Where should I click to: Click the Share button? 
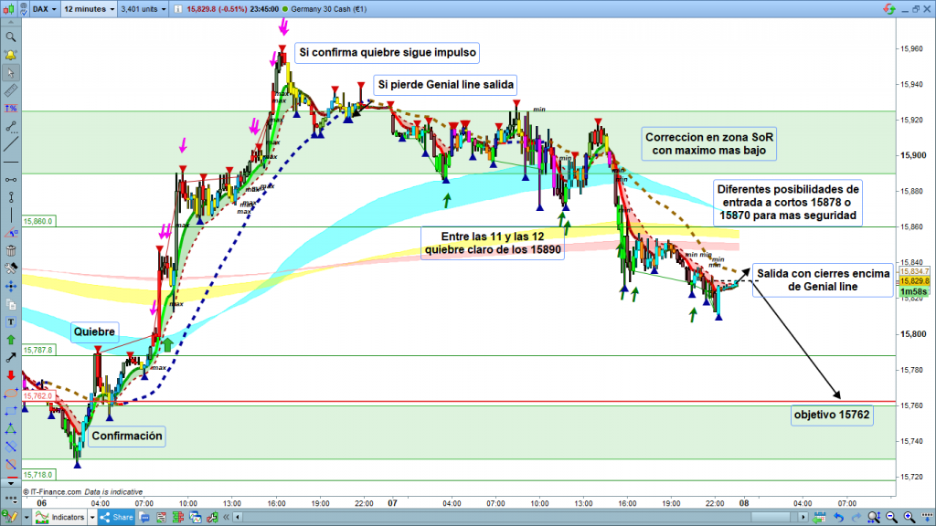coord(121,518)
